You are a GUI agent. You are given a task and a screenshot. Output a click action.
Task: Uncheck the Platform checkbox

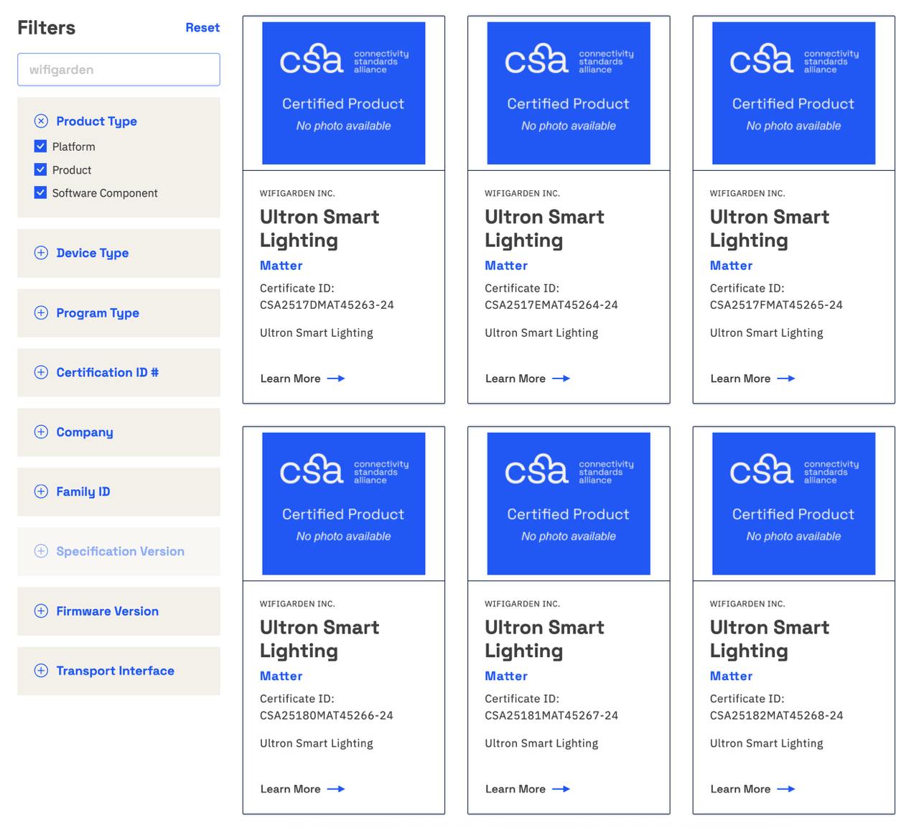pyautogui.click(x=40, y=146)
